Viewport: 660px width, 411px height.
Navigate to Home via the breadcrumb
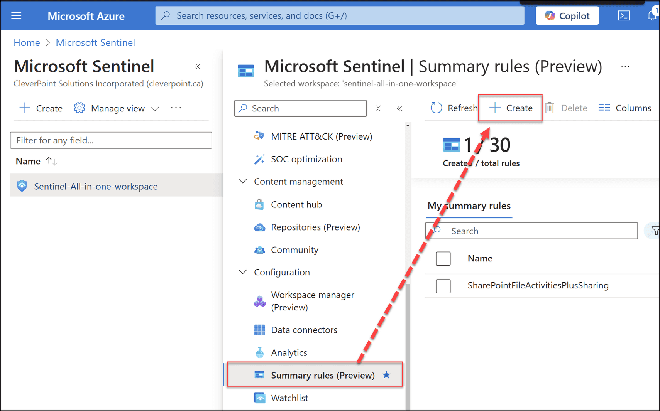(x=27, y=42)
